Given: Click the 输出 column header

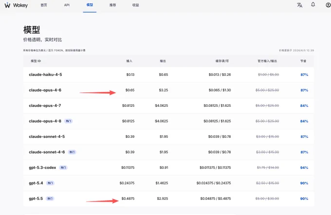Looking at the screenshot, I should point(163,61).
